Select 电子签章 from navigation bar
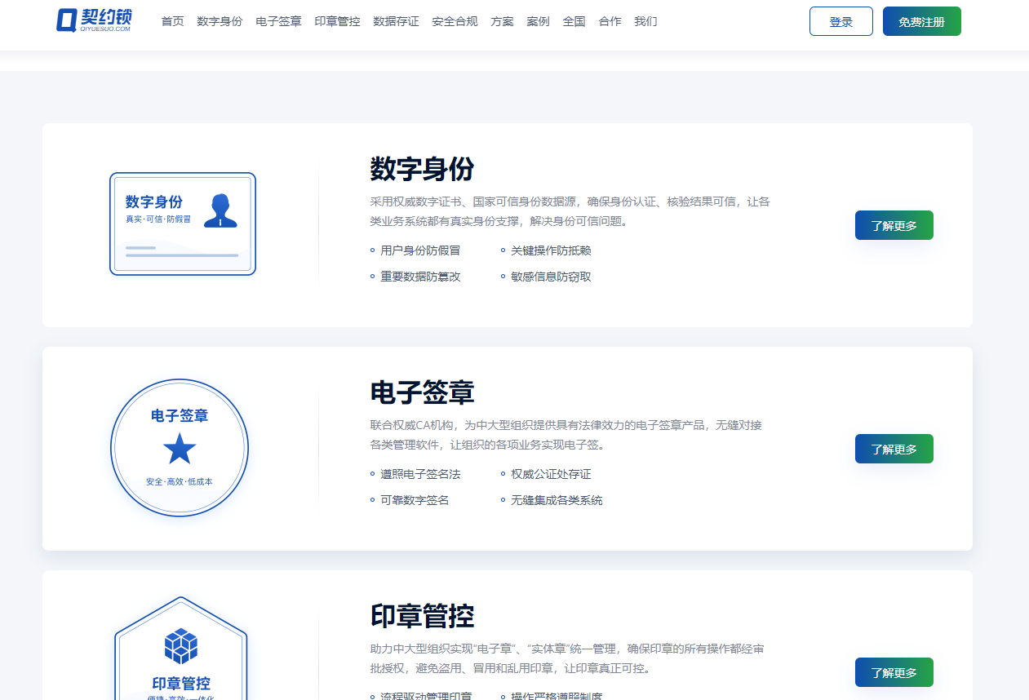Image resolution: width=1029 pixels, height=700 pixels. (x=278, y=21)
